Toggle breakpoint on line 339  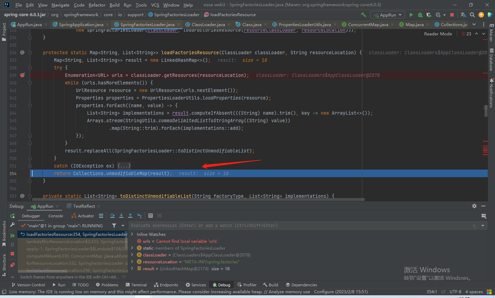[x=22, y=75]
